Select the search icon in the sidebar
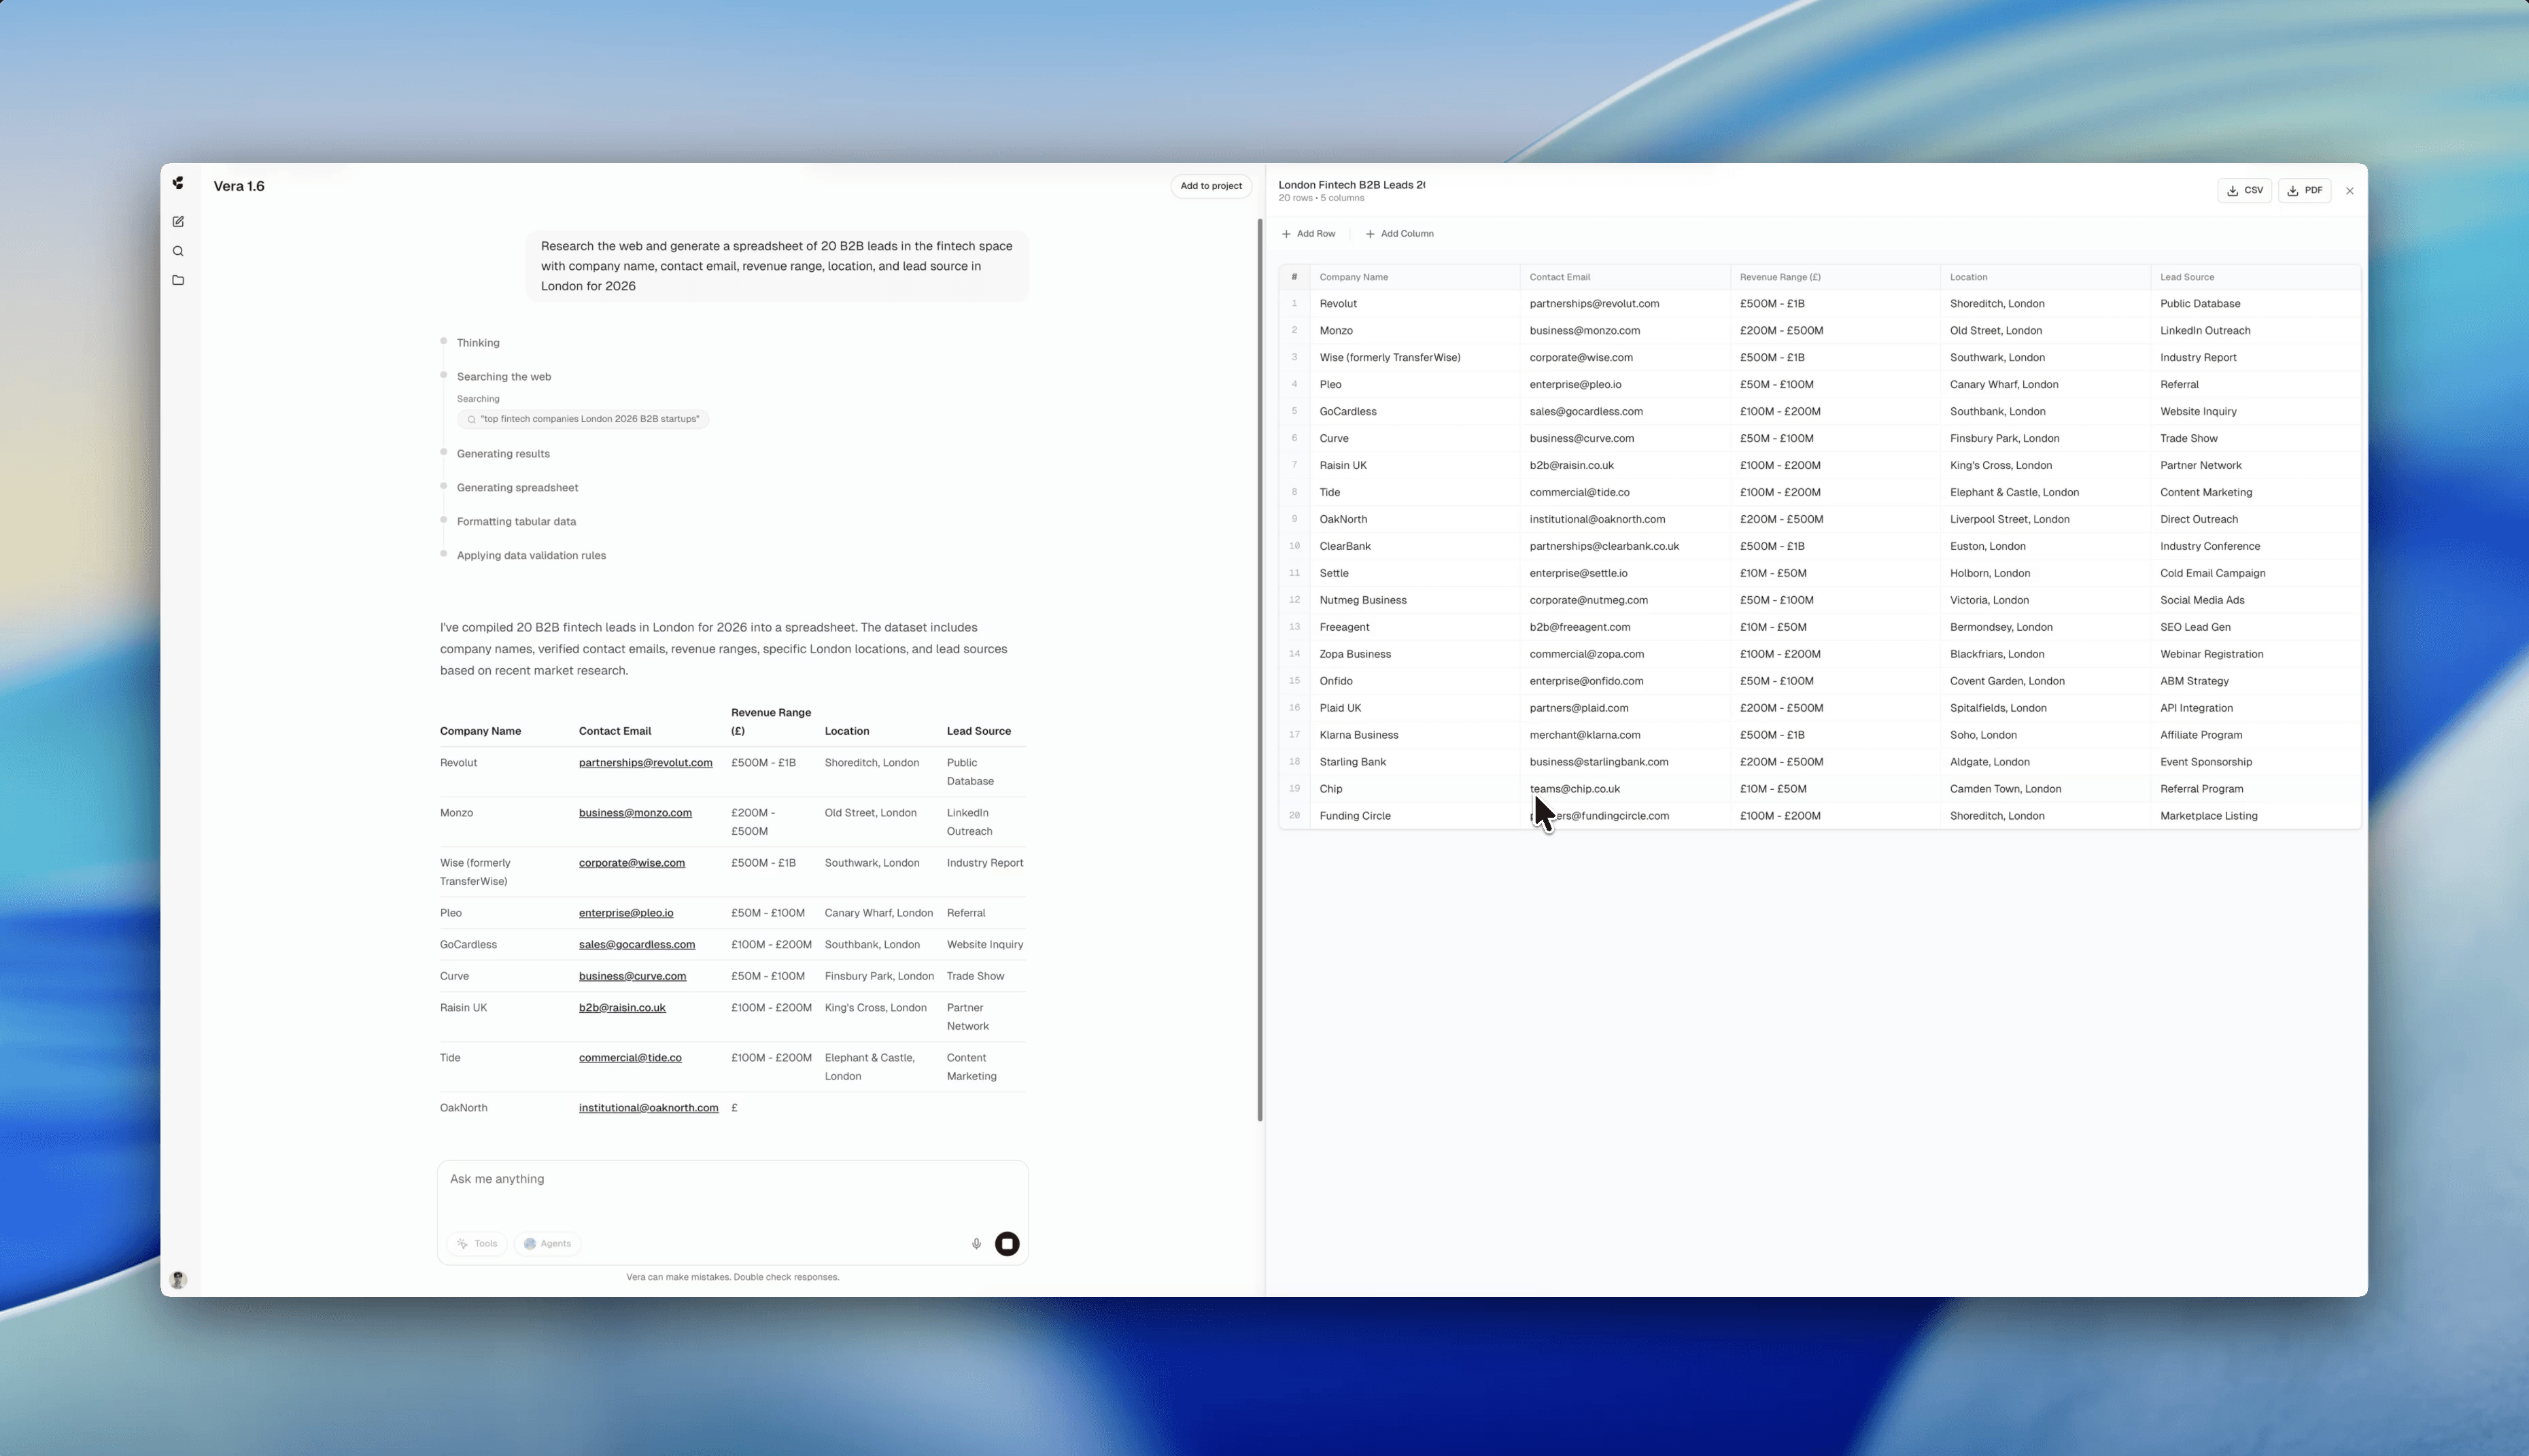This screenshot has width=2529, height=1456. click(178, 251)
